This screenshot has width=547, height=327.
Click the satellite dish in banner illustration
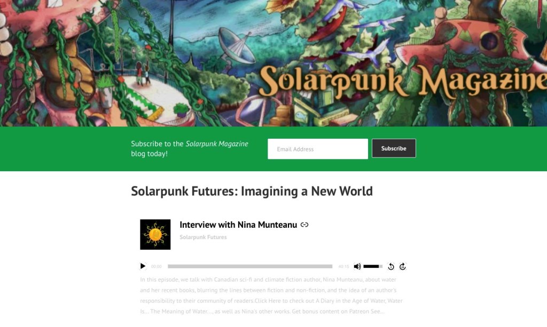pyautogui.click(x=237, y=47)
